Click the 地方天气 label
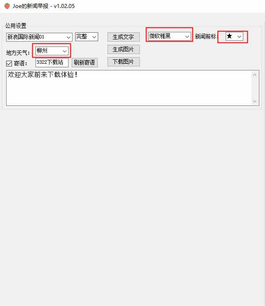 coord(18,53)
